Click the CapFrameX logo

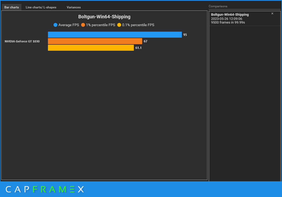[x=45, y=189]
